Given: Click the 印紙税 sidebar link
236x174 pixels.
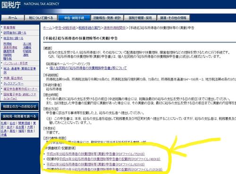Looking at the screenshot, I should 27,51.
